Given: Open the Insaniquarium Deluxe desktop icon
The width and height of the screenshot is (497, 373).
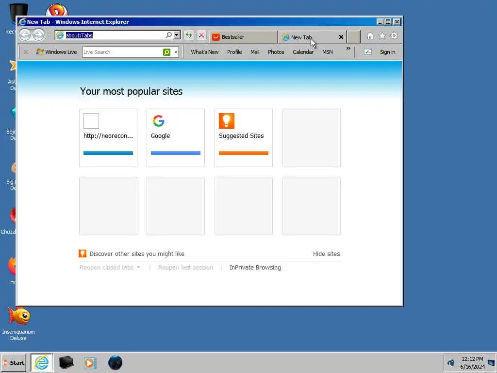Looking at the screenshot, I should click(x=18, y=323).
